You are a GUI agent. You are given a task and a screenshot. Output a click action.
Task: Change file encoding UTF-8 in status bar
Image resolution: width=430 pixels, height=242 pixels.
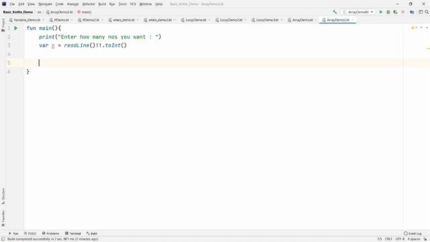click(x=400, y=239)
